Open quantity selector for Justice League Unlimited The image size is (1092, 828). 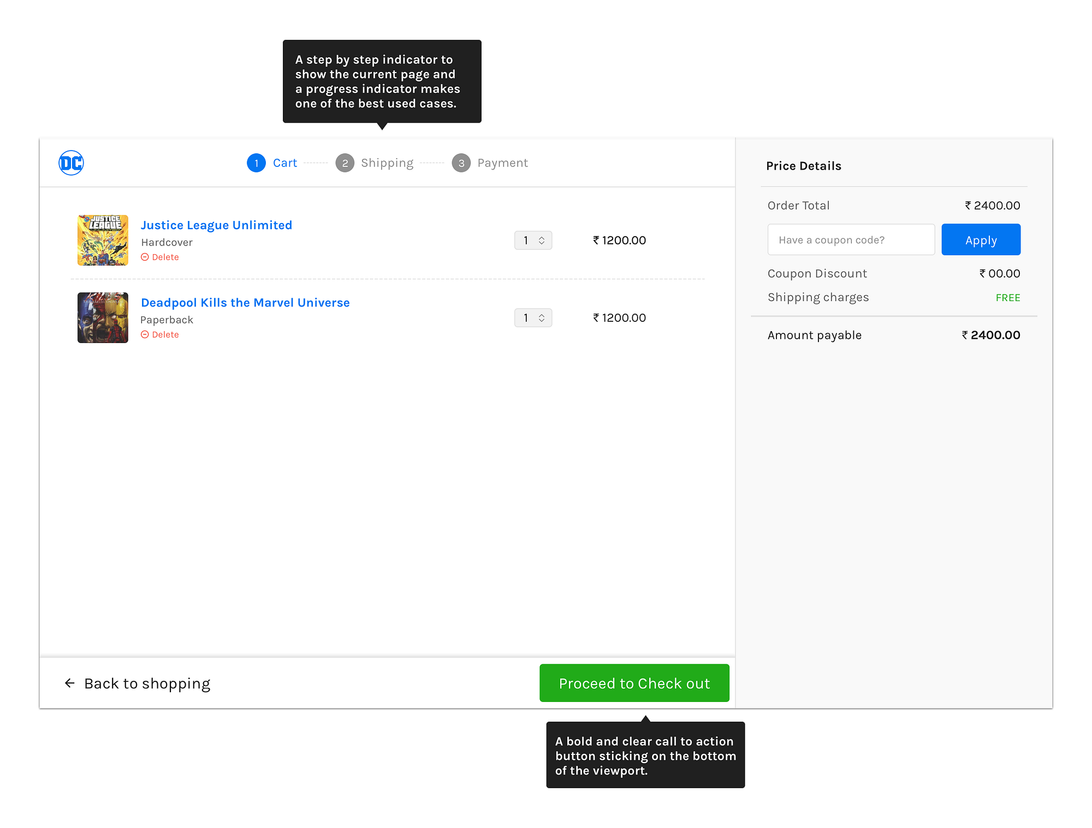[533, 240]
